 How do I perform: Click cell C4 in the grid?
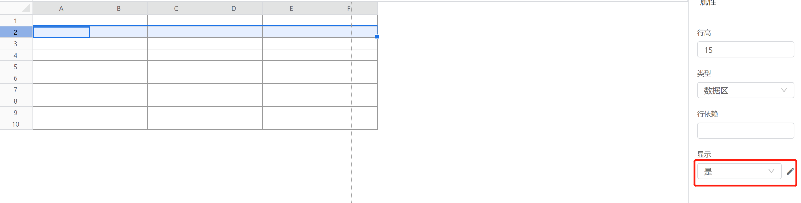click(x=176, y=55)
